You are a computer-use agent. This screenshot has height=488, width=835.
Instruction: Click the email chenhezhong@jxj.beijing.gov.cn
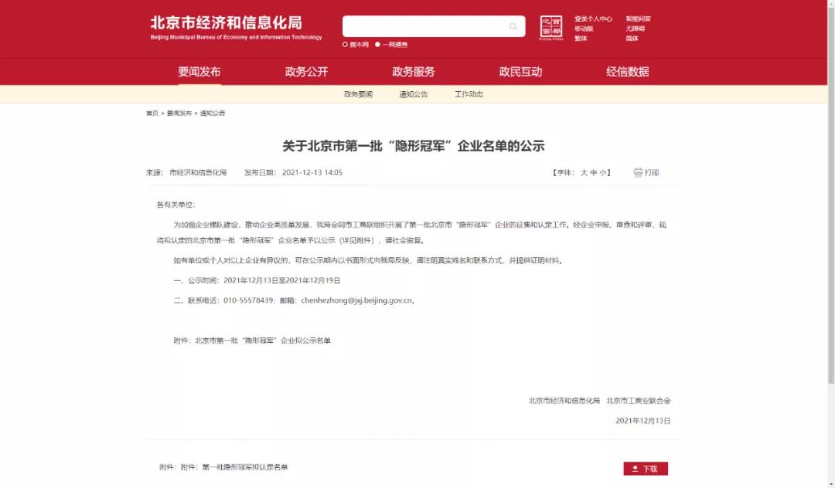tap(356, 300)
